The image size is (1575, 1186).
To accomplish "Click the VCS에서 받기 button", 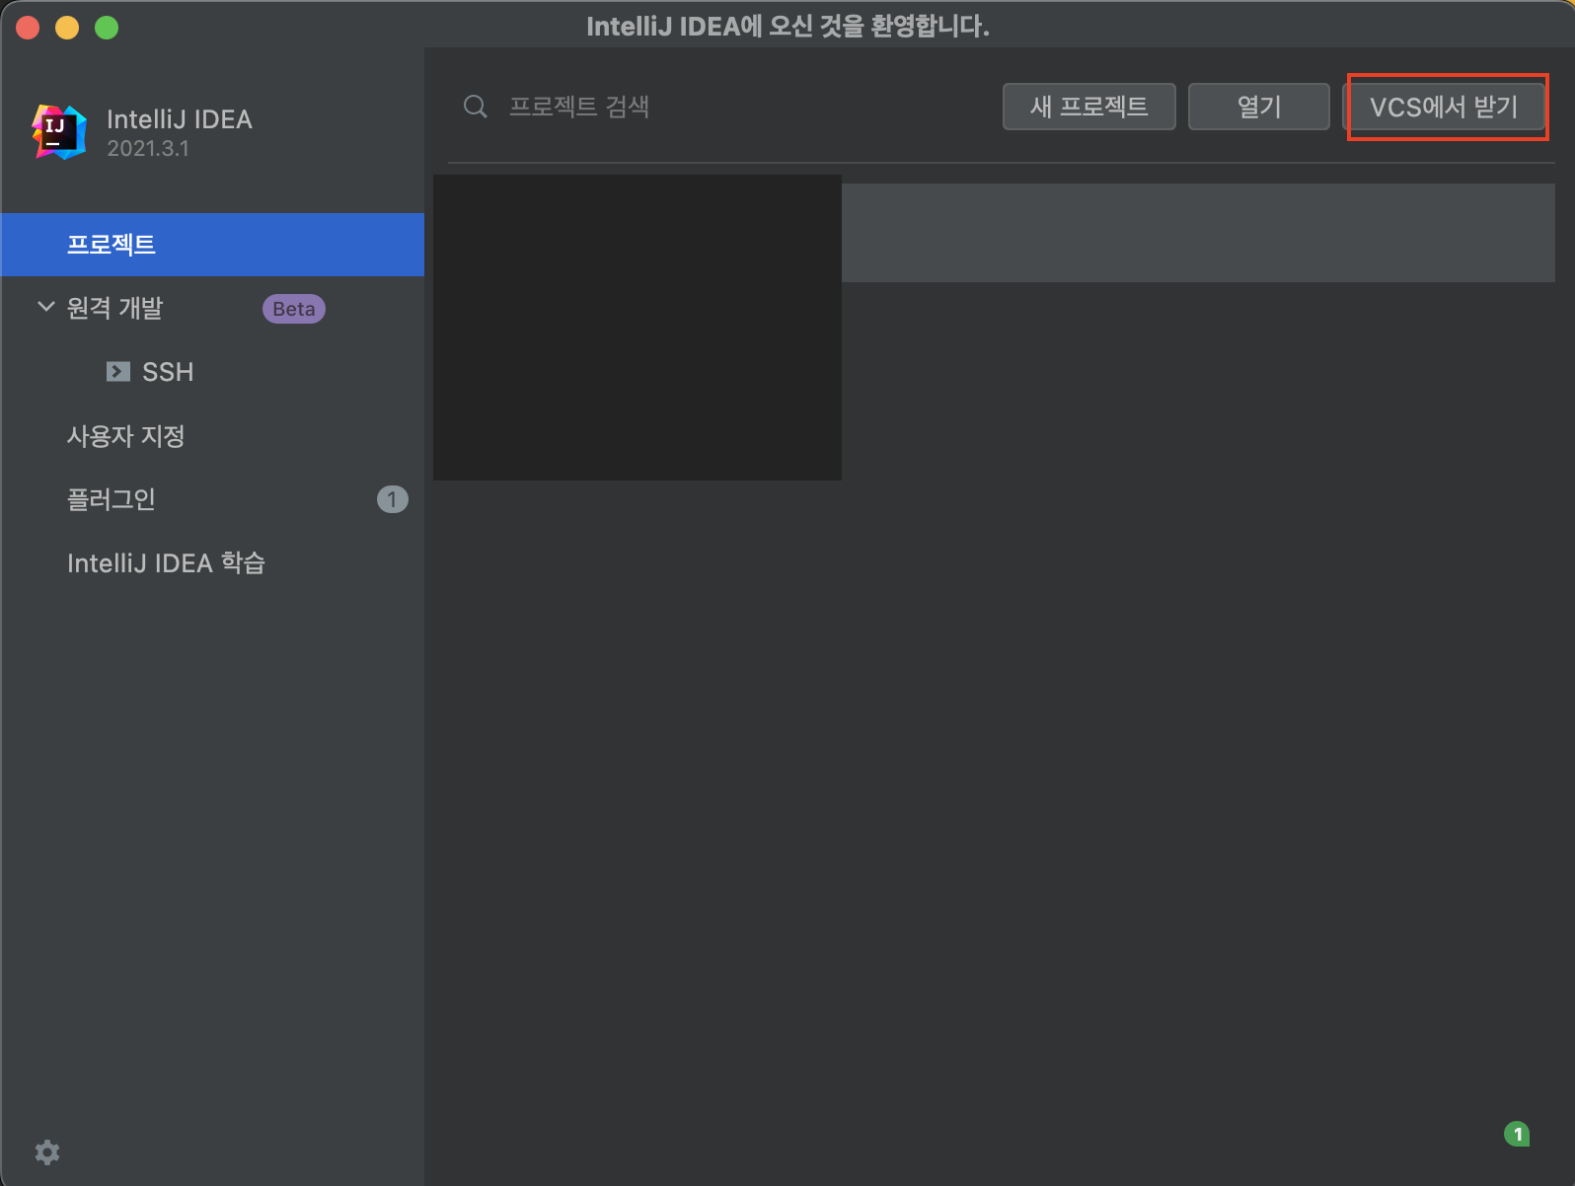I will (x=1444, y=107).
